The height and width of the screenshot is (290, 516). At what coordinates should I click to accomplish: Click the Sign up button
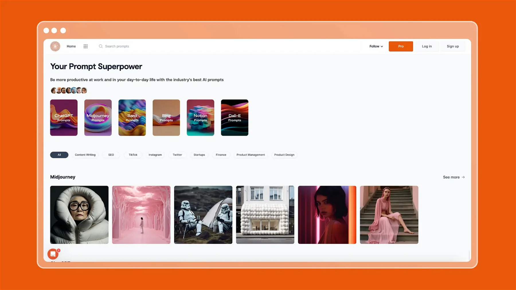pyautogui.click(x=453, y=46)
